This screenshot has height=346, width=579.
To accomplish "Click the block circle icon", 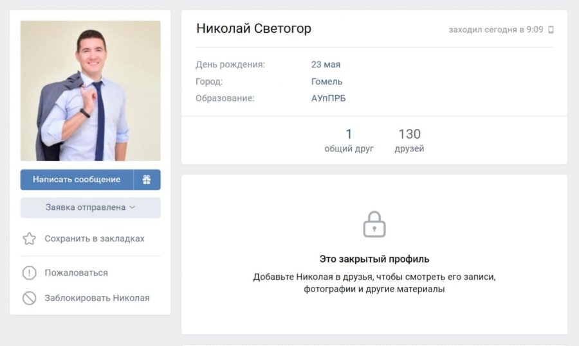I will 29,298.
